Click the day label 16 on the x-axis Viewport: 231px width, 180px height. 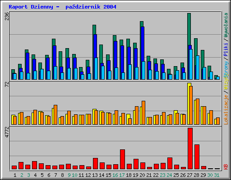115,175
